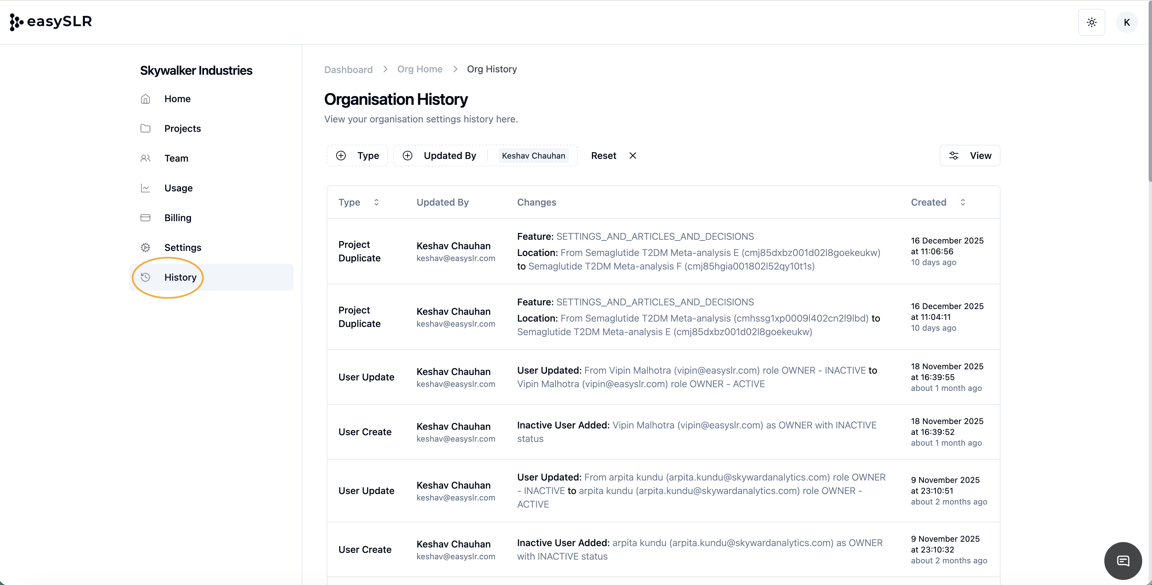Click the Usage chart icon
This screenshot has width=1152, height=585.
coord(145,188)
